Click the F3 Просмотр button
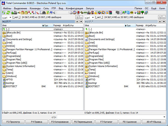Screen dimensions: 168x126 (x=13, y=122)
